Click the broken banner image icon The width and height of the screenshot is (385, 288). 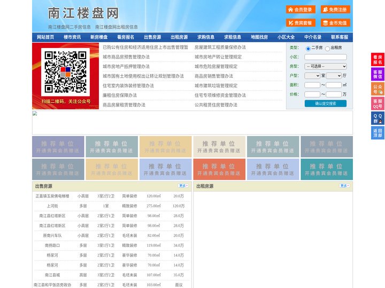pyautogui.click(x=35, y=113)
